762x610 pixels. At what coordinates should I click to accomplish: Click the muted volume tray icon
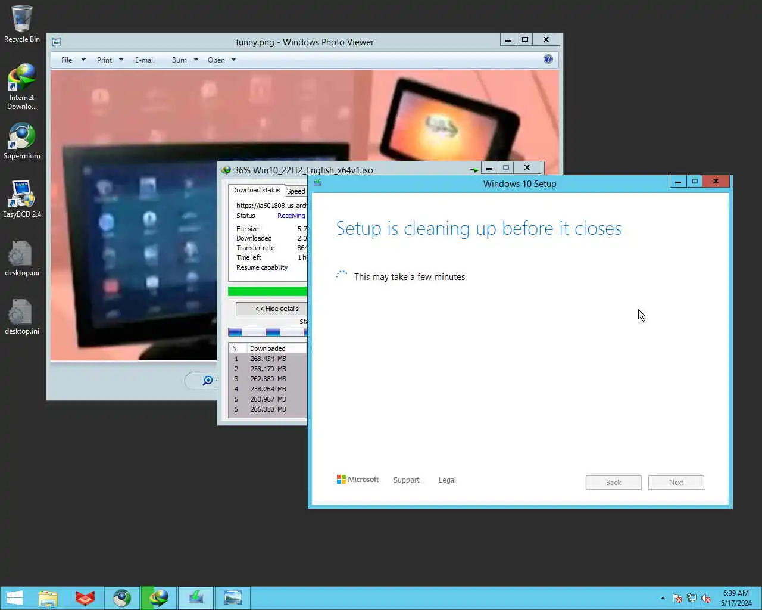(x=706, y=598)
